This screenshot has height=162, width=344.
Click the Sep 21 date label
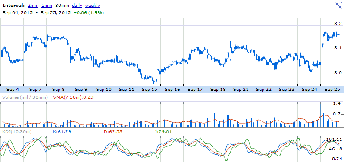pyautogui.click(x=241, y=90)
